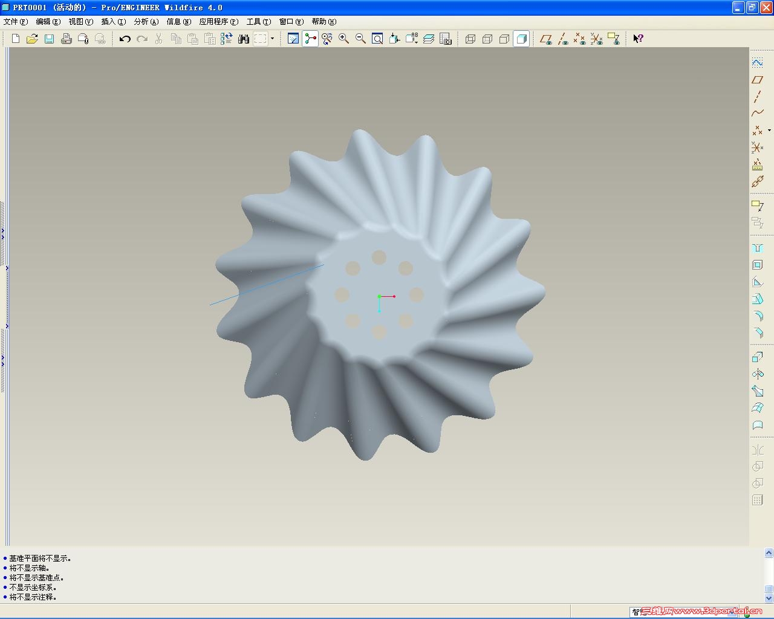
Task: Toggle datum points visibility
Action: (x=580, y=39)
